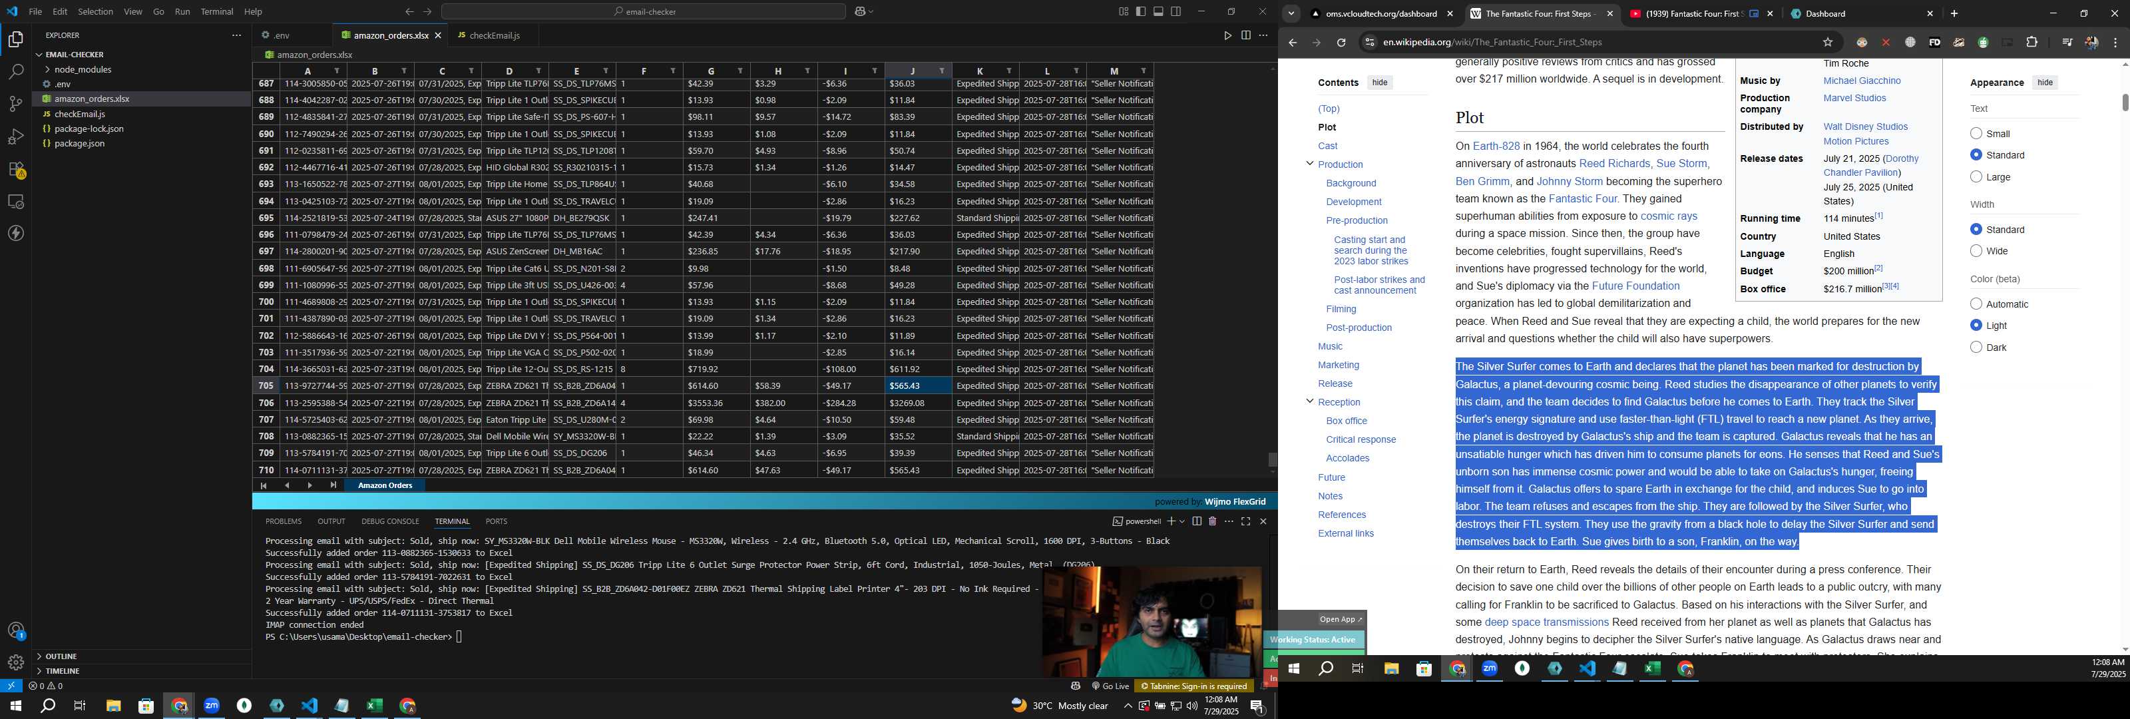Open Zoom from the right taskbar
The height and width of the screenshot is (719, 2130).
tap(1489, 668)
